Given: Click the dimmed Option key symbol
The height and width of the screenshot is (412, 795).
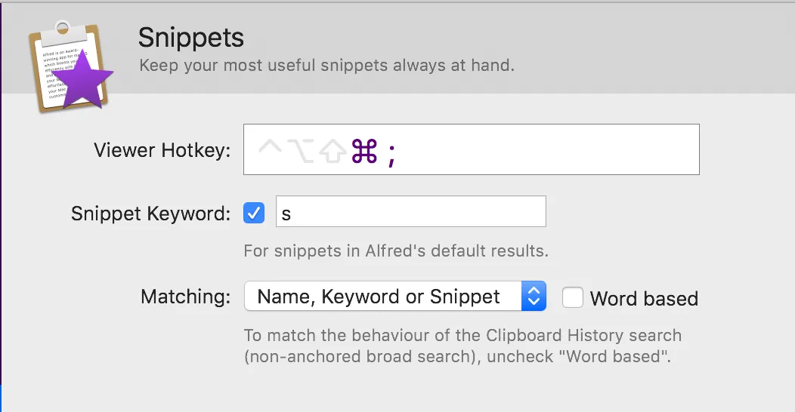Looking at the screenshot, I should (x=302, y=152).
